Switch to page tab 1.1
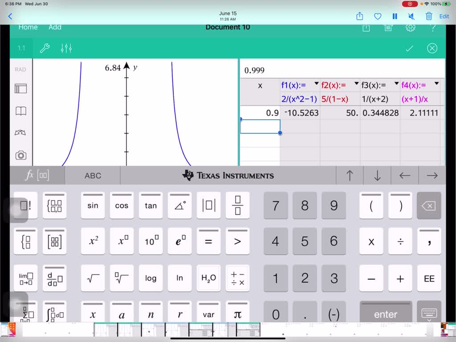Image resolution: width=456 pixels, height=342 pixels. pyautogui.click(x=21, y=48)
